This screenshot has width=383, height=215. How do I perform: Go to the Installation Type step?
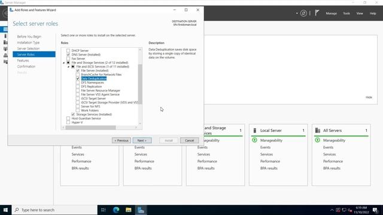pyautogui.click(x=28, y=42)
